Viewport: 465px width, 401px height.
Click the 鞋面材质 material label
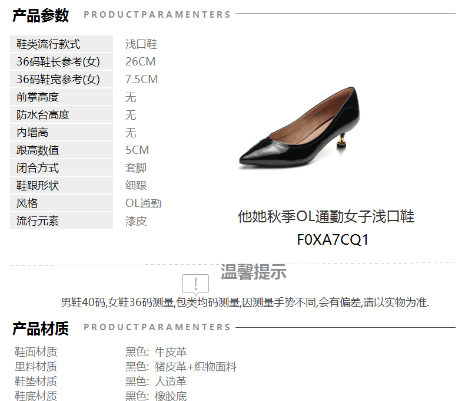[35, 352]
